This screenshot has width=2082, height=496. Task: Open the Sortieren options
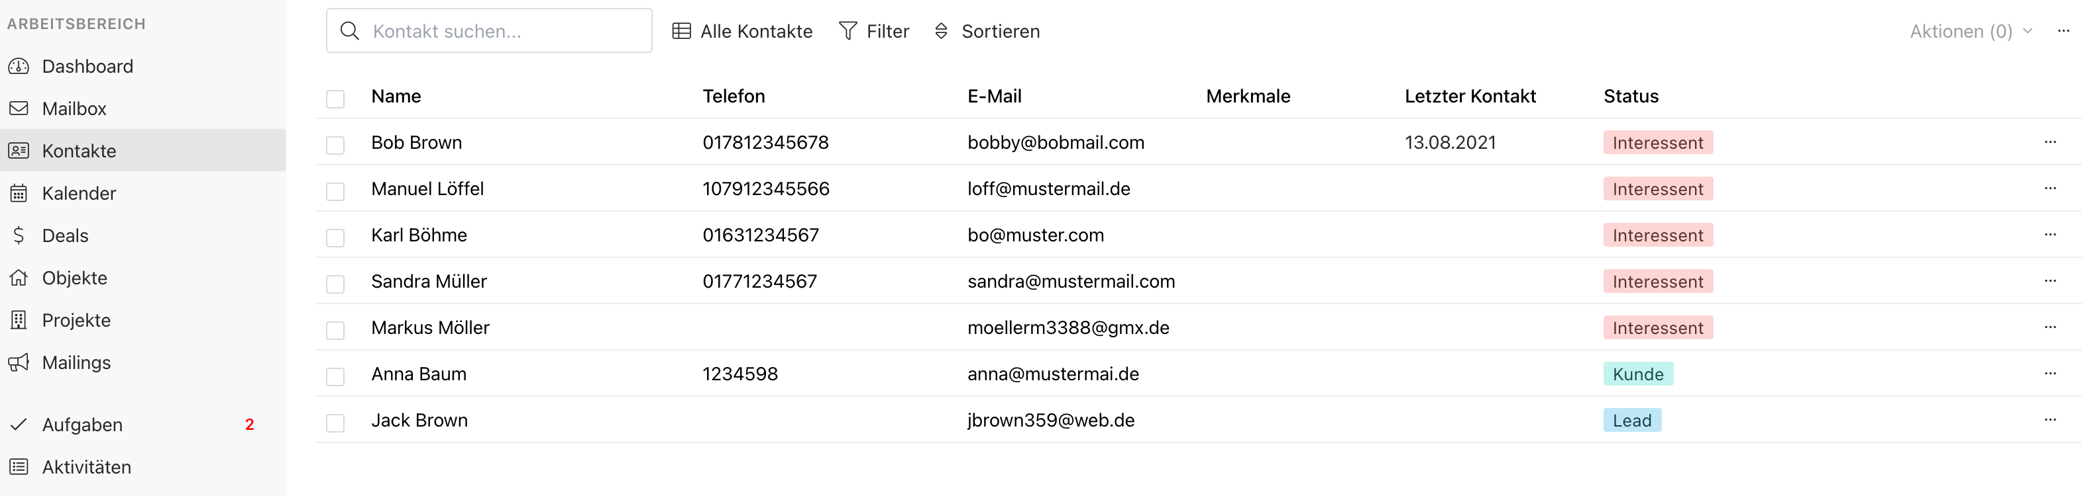point(987,32)
